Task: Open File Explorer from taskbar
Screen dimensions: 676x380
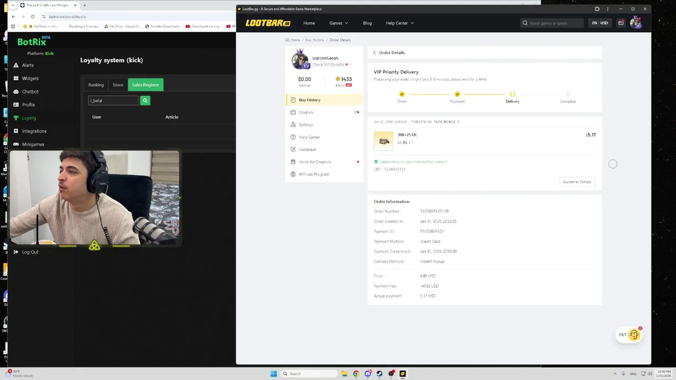Action: 344,374
